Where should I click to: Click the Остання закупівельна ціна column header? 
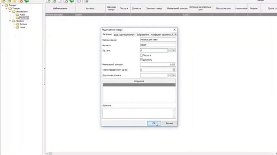200,9
